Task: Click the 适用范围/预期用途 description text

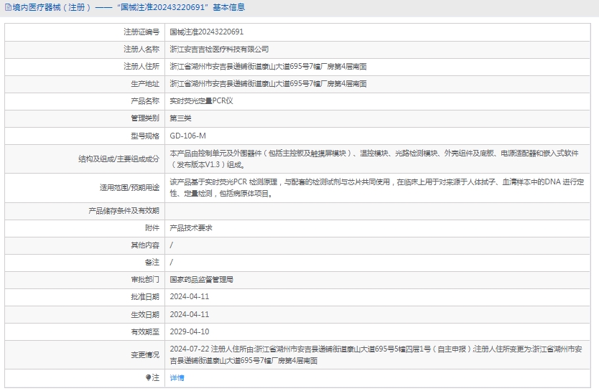Action: coord(379,188)
